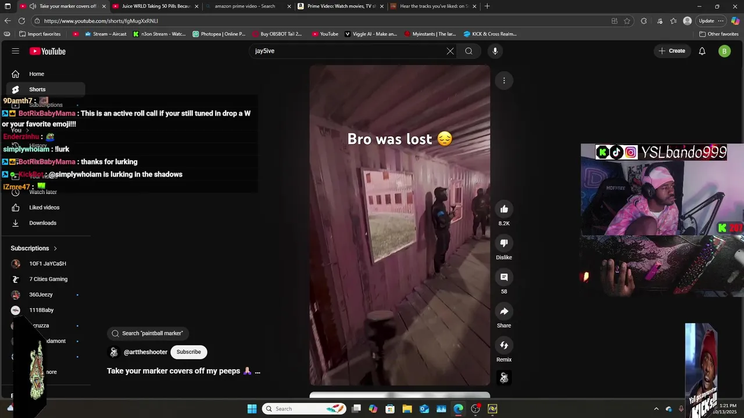Viewport: 744px width, 418px height.
Task: Open a new browser tab with plus
Action: tap(487, 6)
